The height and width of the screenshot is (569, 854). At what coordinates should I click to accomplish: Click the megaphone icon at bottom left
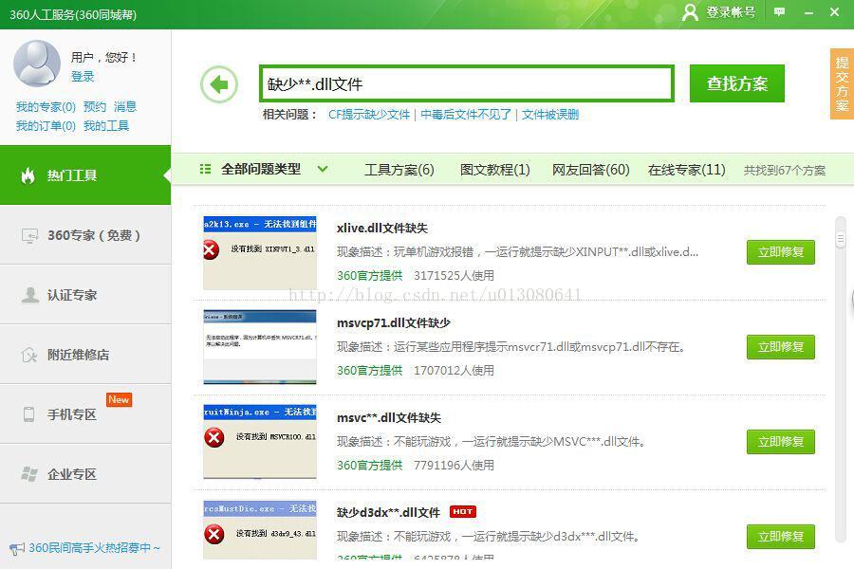pyautogui.click(x=17, y=548)
